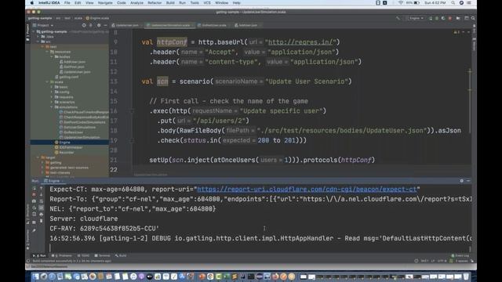Expand the basic package folder
502x282 pixels.
[52, 87]
